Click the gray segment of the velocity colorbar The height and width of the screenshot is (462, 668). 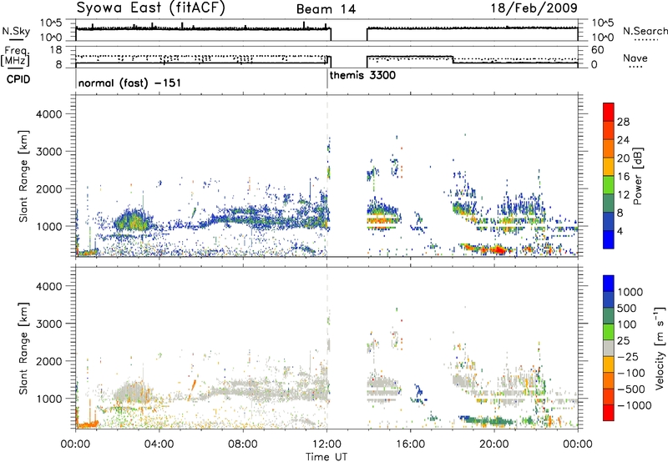point(609,348)
